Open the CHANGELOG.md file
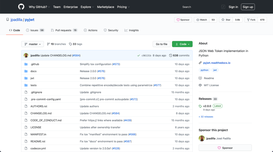This screenshot has width=273, height=152. point(41,113)
